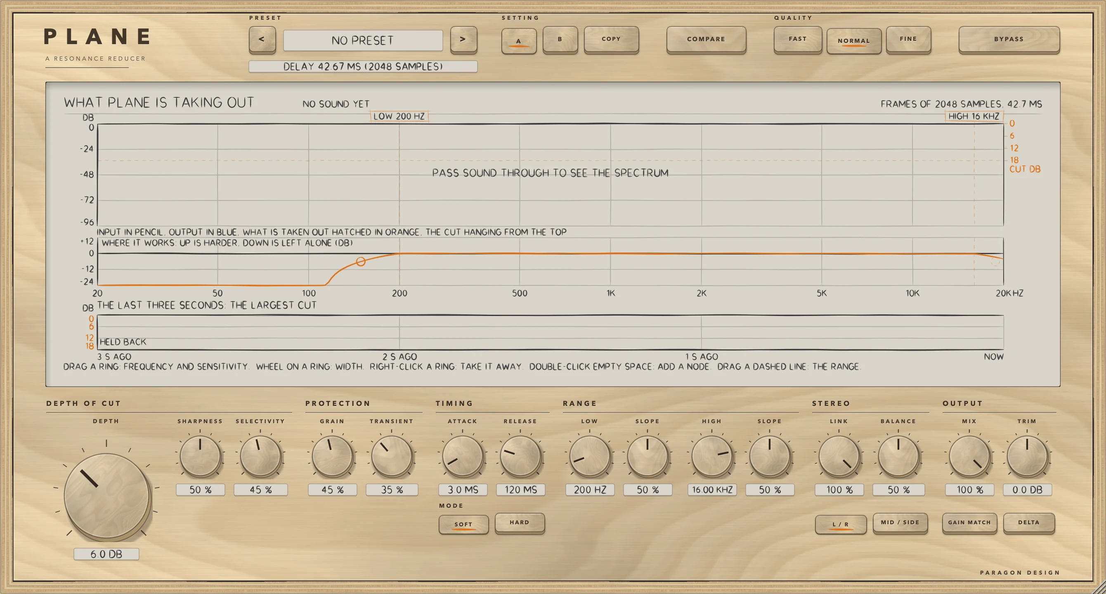The height and width of the screenshot is (594, 1106).
Task: Click the 0.0 DB trim value field
Action: [1028, 490]
